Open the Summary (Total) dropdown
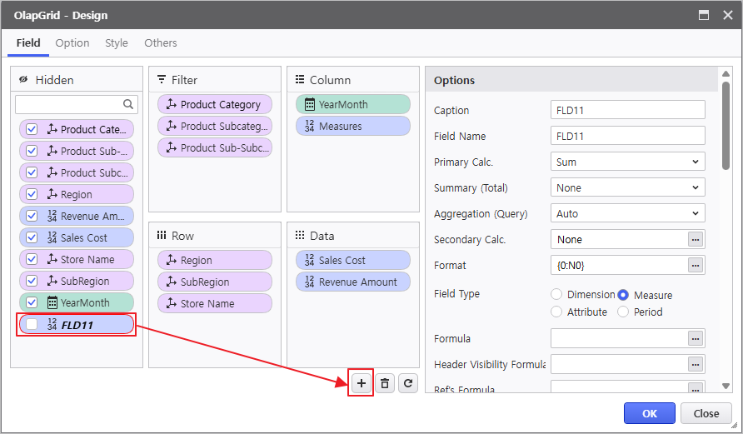 pos(628,188)
